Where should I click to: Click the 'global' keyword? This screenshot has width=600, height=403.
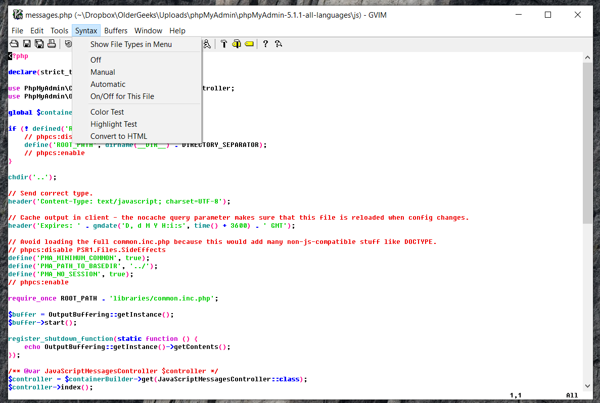[x=20, y=113]
